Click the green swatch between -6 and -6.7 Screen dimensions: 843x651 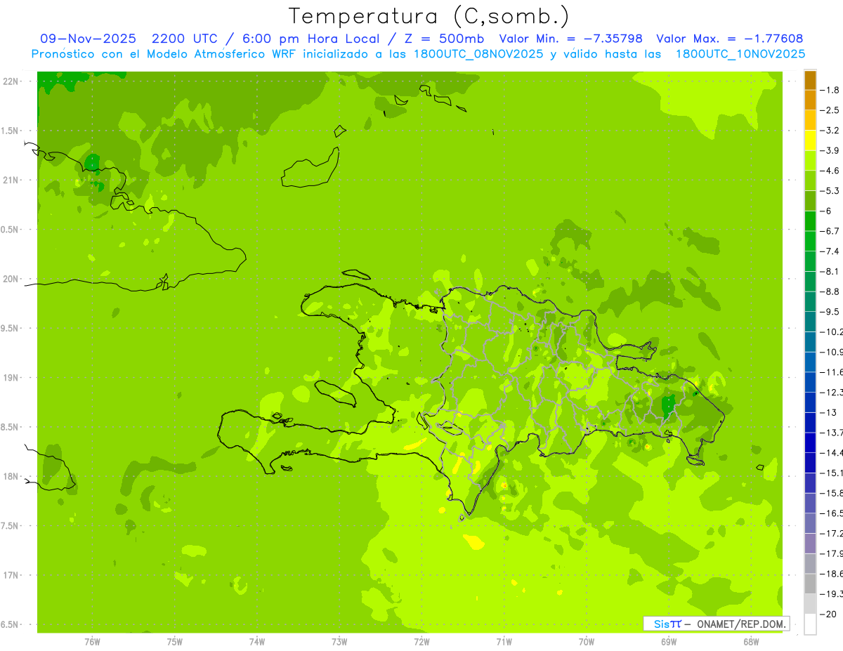point(810,221)
